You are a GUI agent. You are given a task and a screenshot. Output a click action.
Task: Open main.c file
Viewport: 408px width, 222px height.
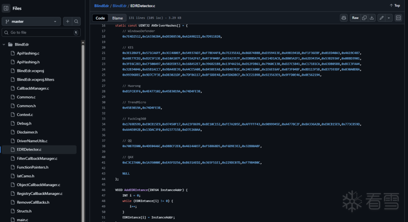pyautogui.click(x=22, y=220)
